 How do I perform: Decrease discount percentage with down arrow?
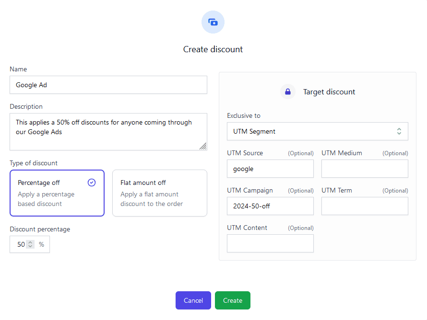[30, 247]
